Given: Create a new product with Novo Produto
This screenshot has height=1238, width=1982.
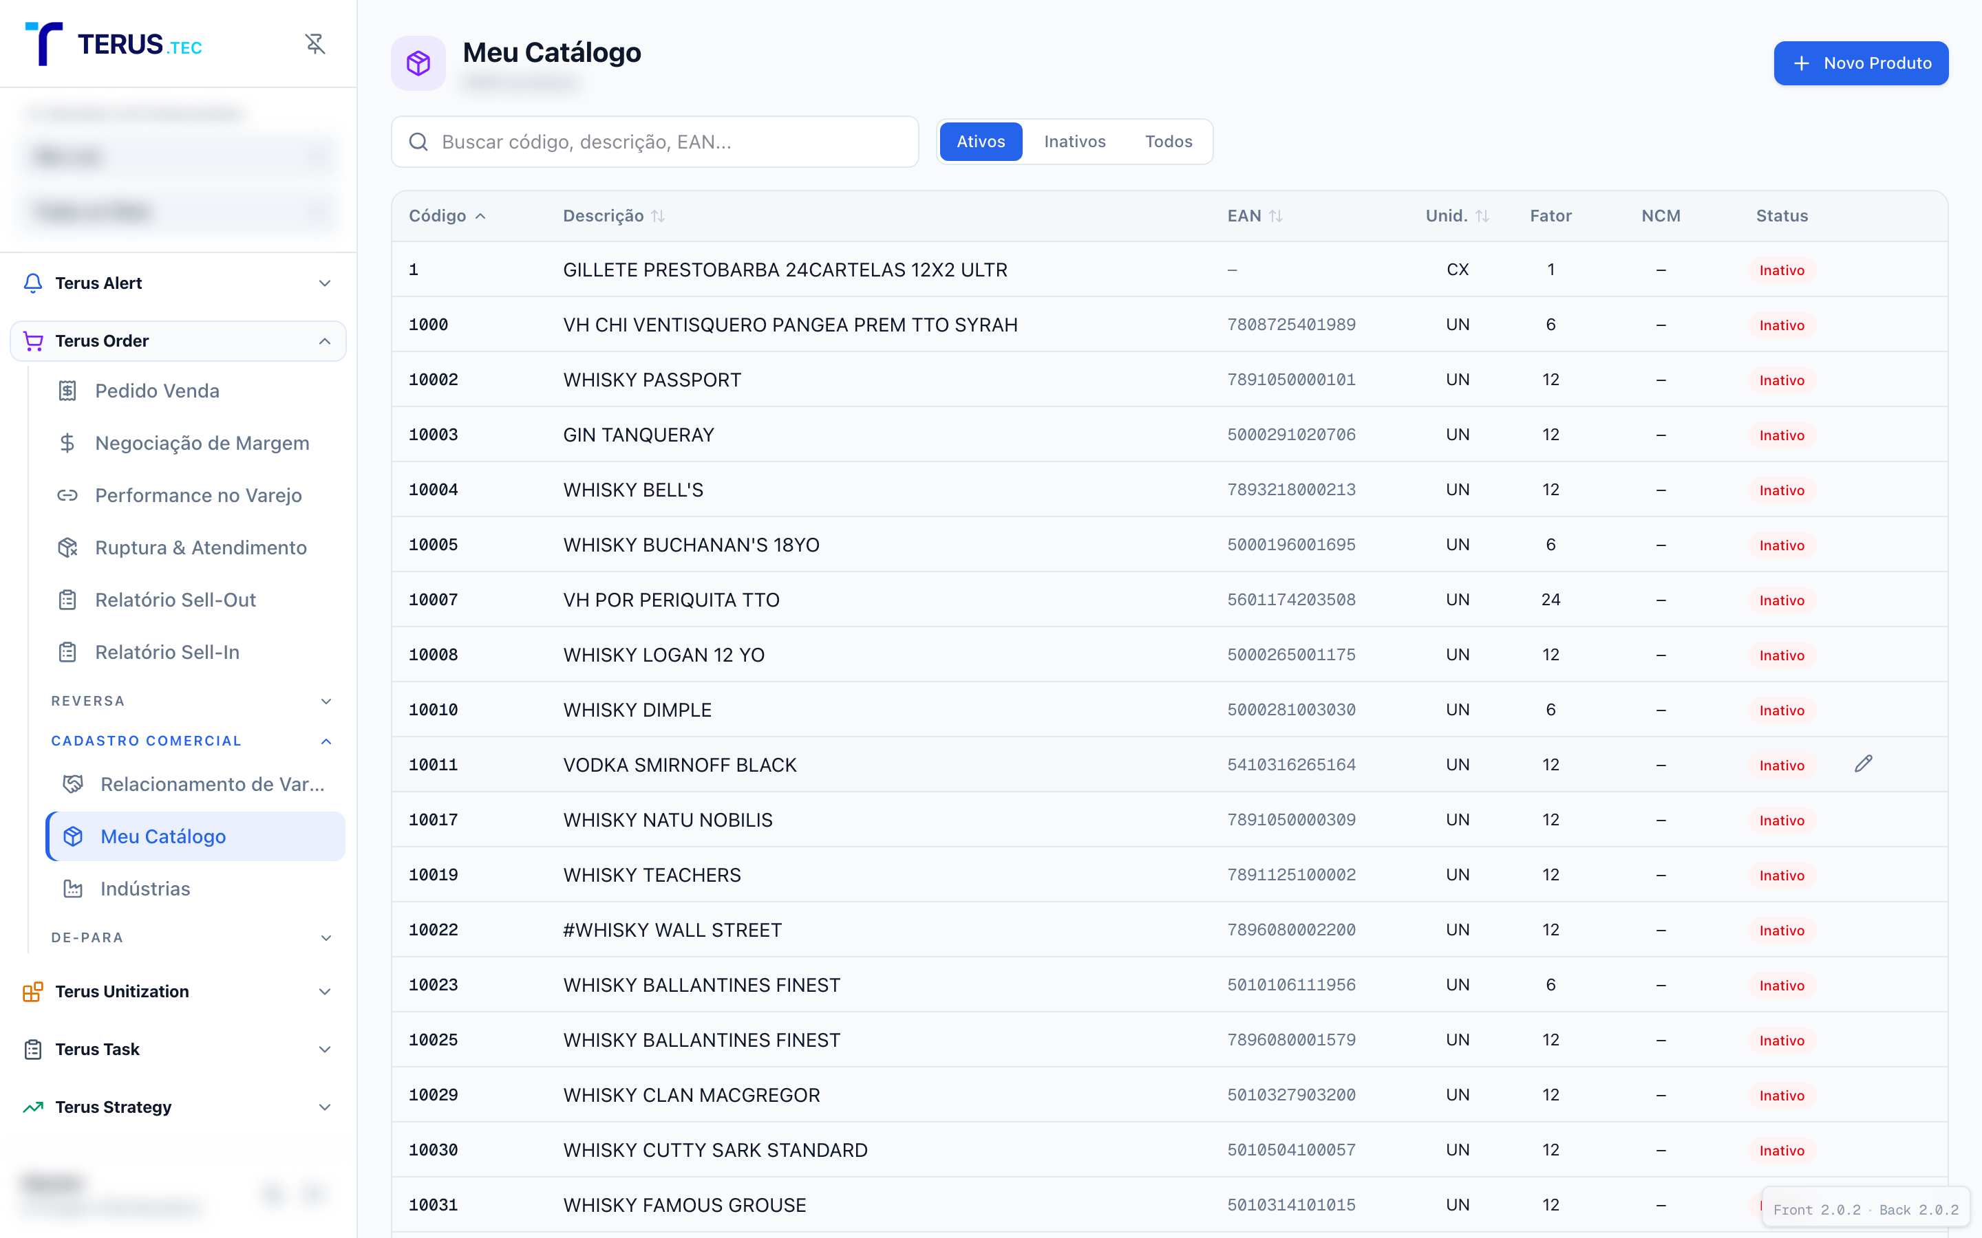Looking at the screenshot, I should pyautogui.click(x=1861, y=63).
